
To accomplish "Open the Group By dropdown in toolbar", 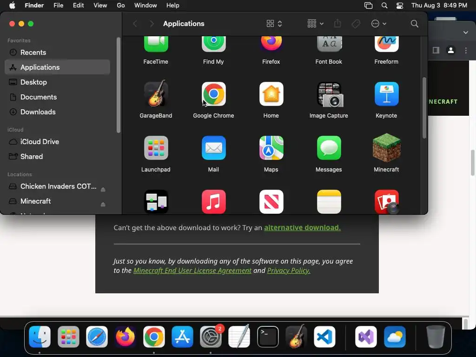I will pyautogui.click(x=315, y=24).
